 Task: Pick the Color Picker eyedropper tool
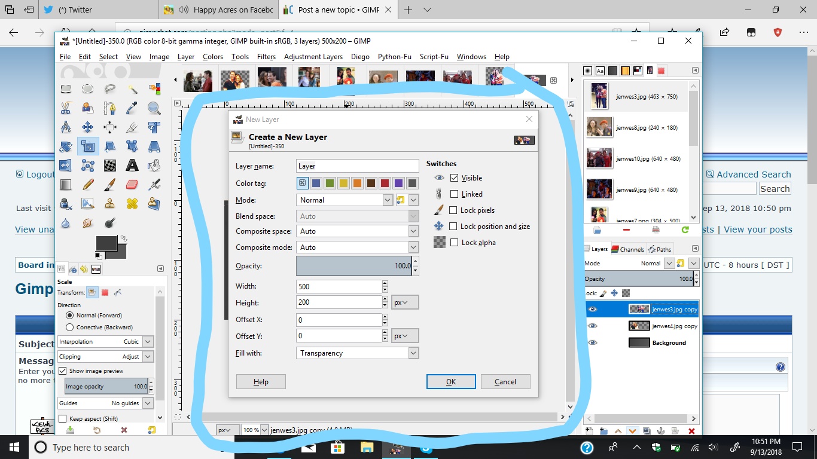click(x=132, y=108)
